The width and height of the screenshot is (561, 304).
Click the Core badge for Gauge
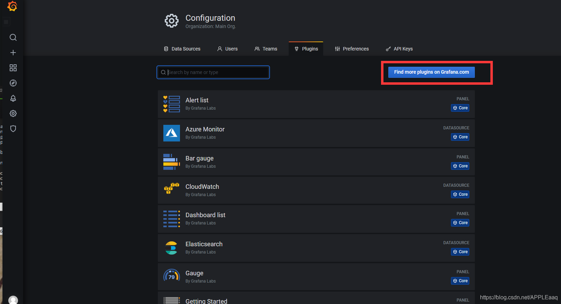coord(460,281)
